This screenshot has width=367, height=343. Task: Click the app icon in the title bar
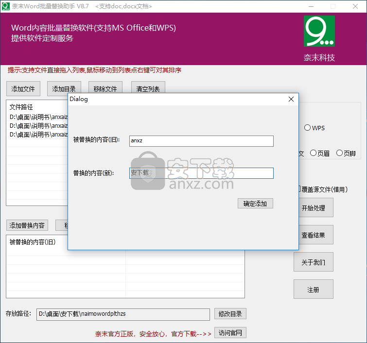(x=6, y=6)
